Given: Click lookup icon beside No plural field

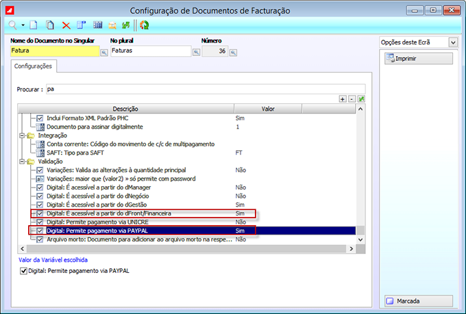Looking at the screenshot, I should 196,53.
